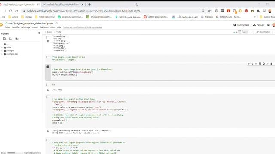This screenshot has width=275, height=154.
Task: Expand the data folder
Action: [x=2, y=47]
